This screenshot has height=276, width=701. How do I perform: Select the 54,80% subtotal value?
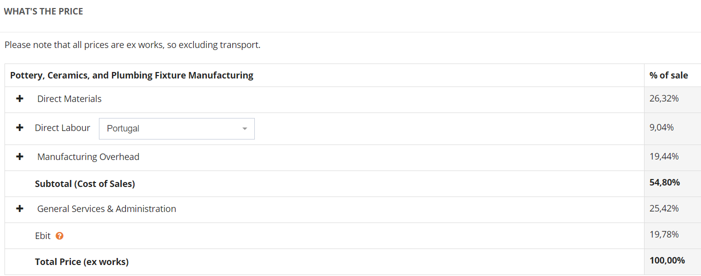665,182
